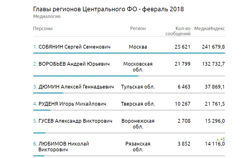Screen dimensions: 249x158
Task: Click the МедиаИндекс column header
Action: [x=209, y=29]
